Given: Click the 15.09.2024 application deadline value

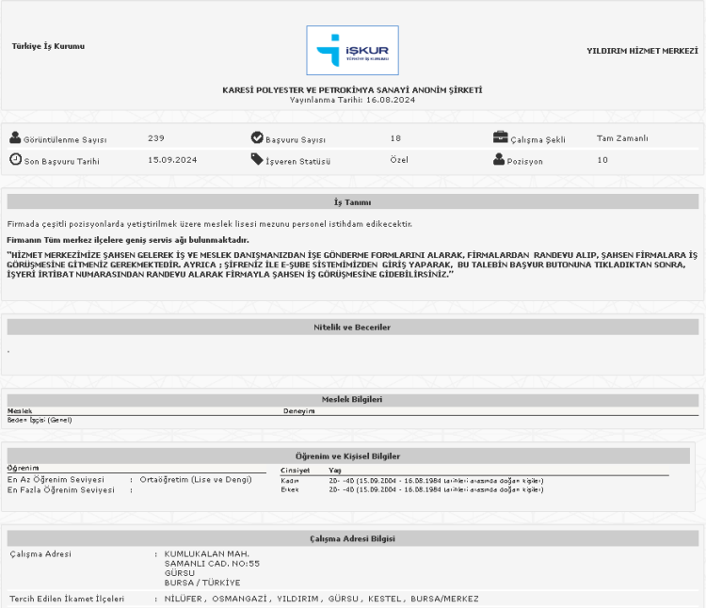Looking at the screenshot, I should 172,160.
